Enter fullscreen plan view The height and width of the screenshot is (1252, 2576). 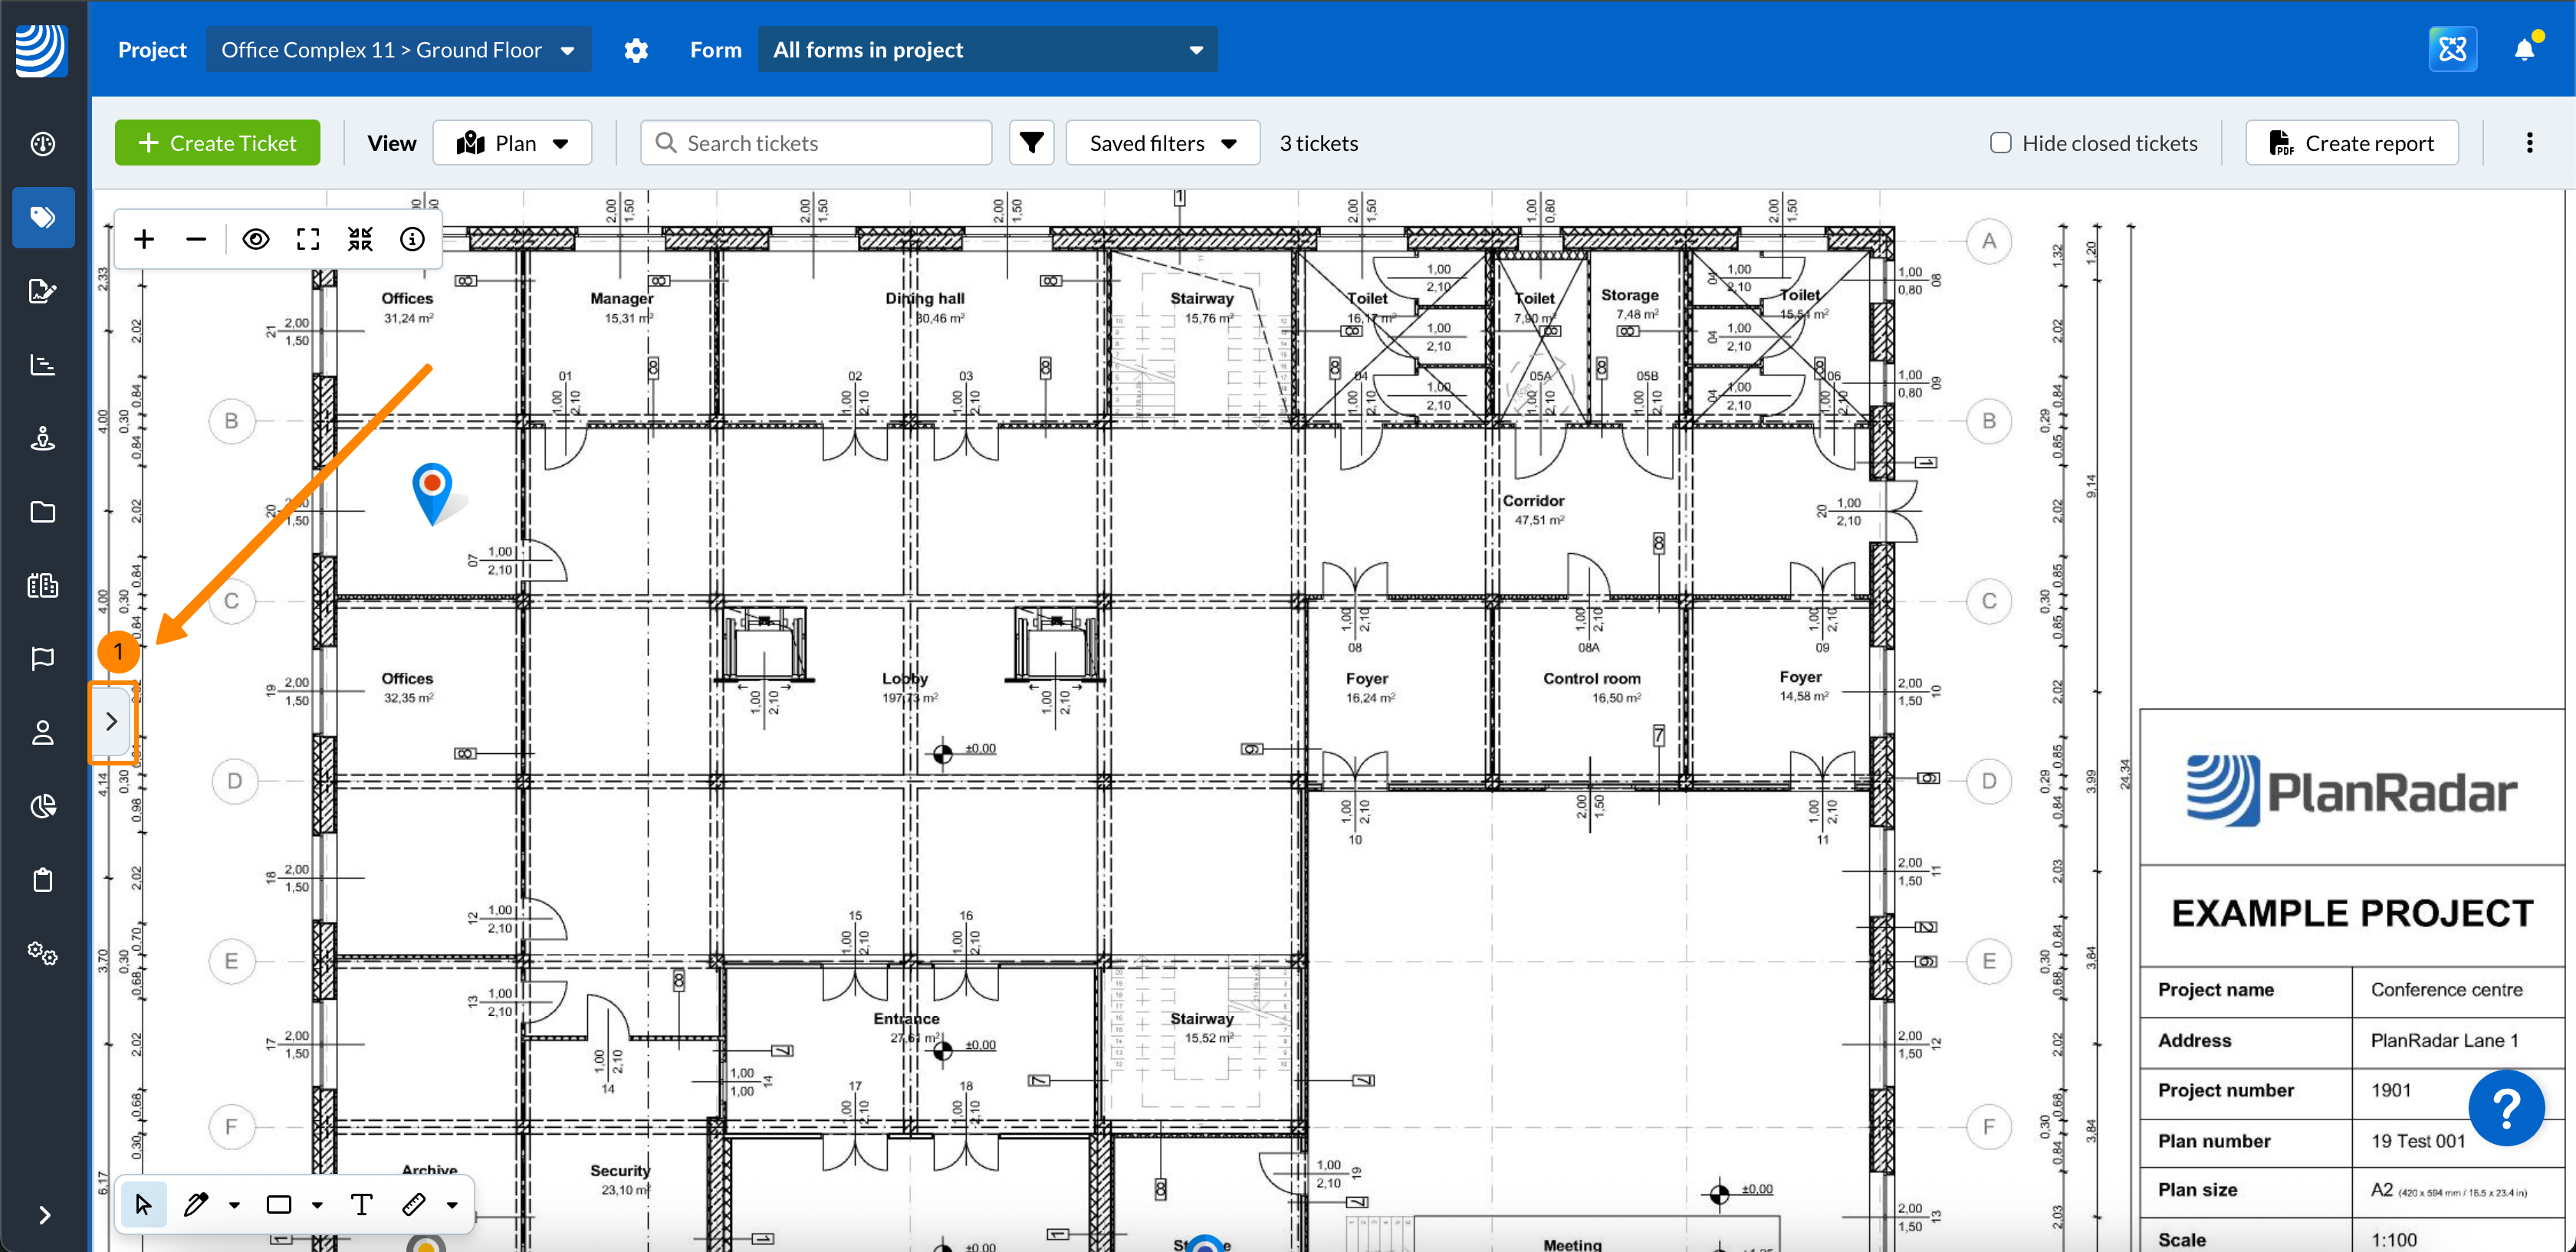click(x=308, y=239)
